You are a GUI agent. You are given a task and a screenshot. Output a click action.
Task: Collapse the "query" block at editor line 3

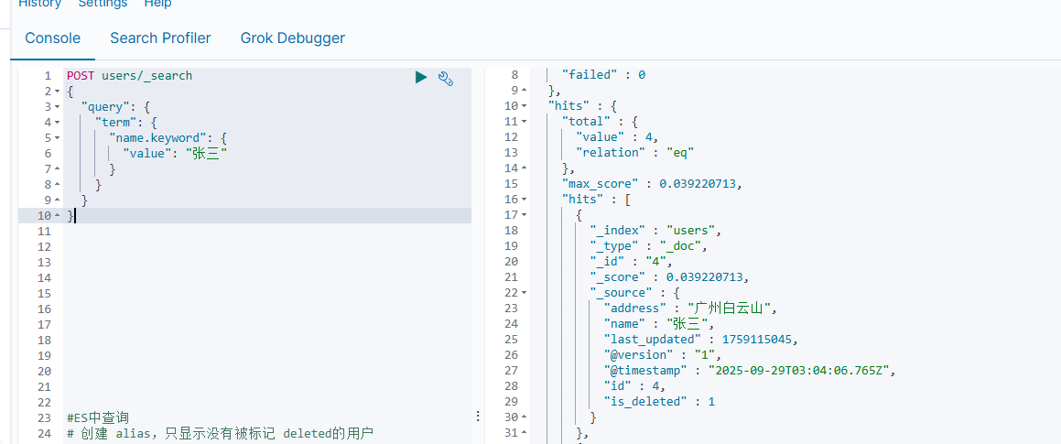pyautogui.click(x=57, y=107)
